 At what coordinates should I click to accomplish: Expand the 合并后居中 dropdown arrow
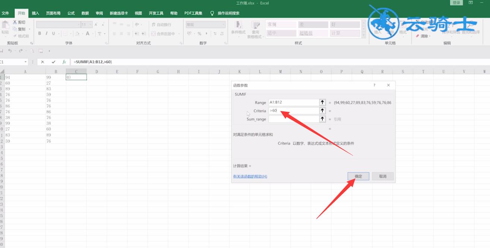click(179, 34)
